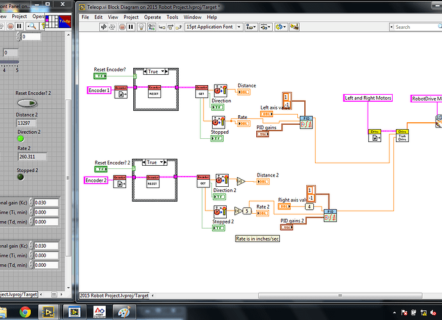Image resolution: width=442 pixels, height=320 pixels.
Task: Select Left and Right Motors label
Action: coord(368,98)
